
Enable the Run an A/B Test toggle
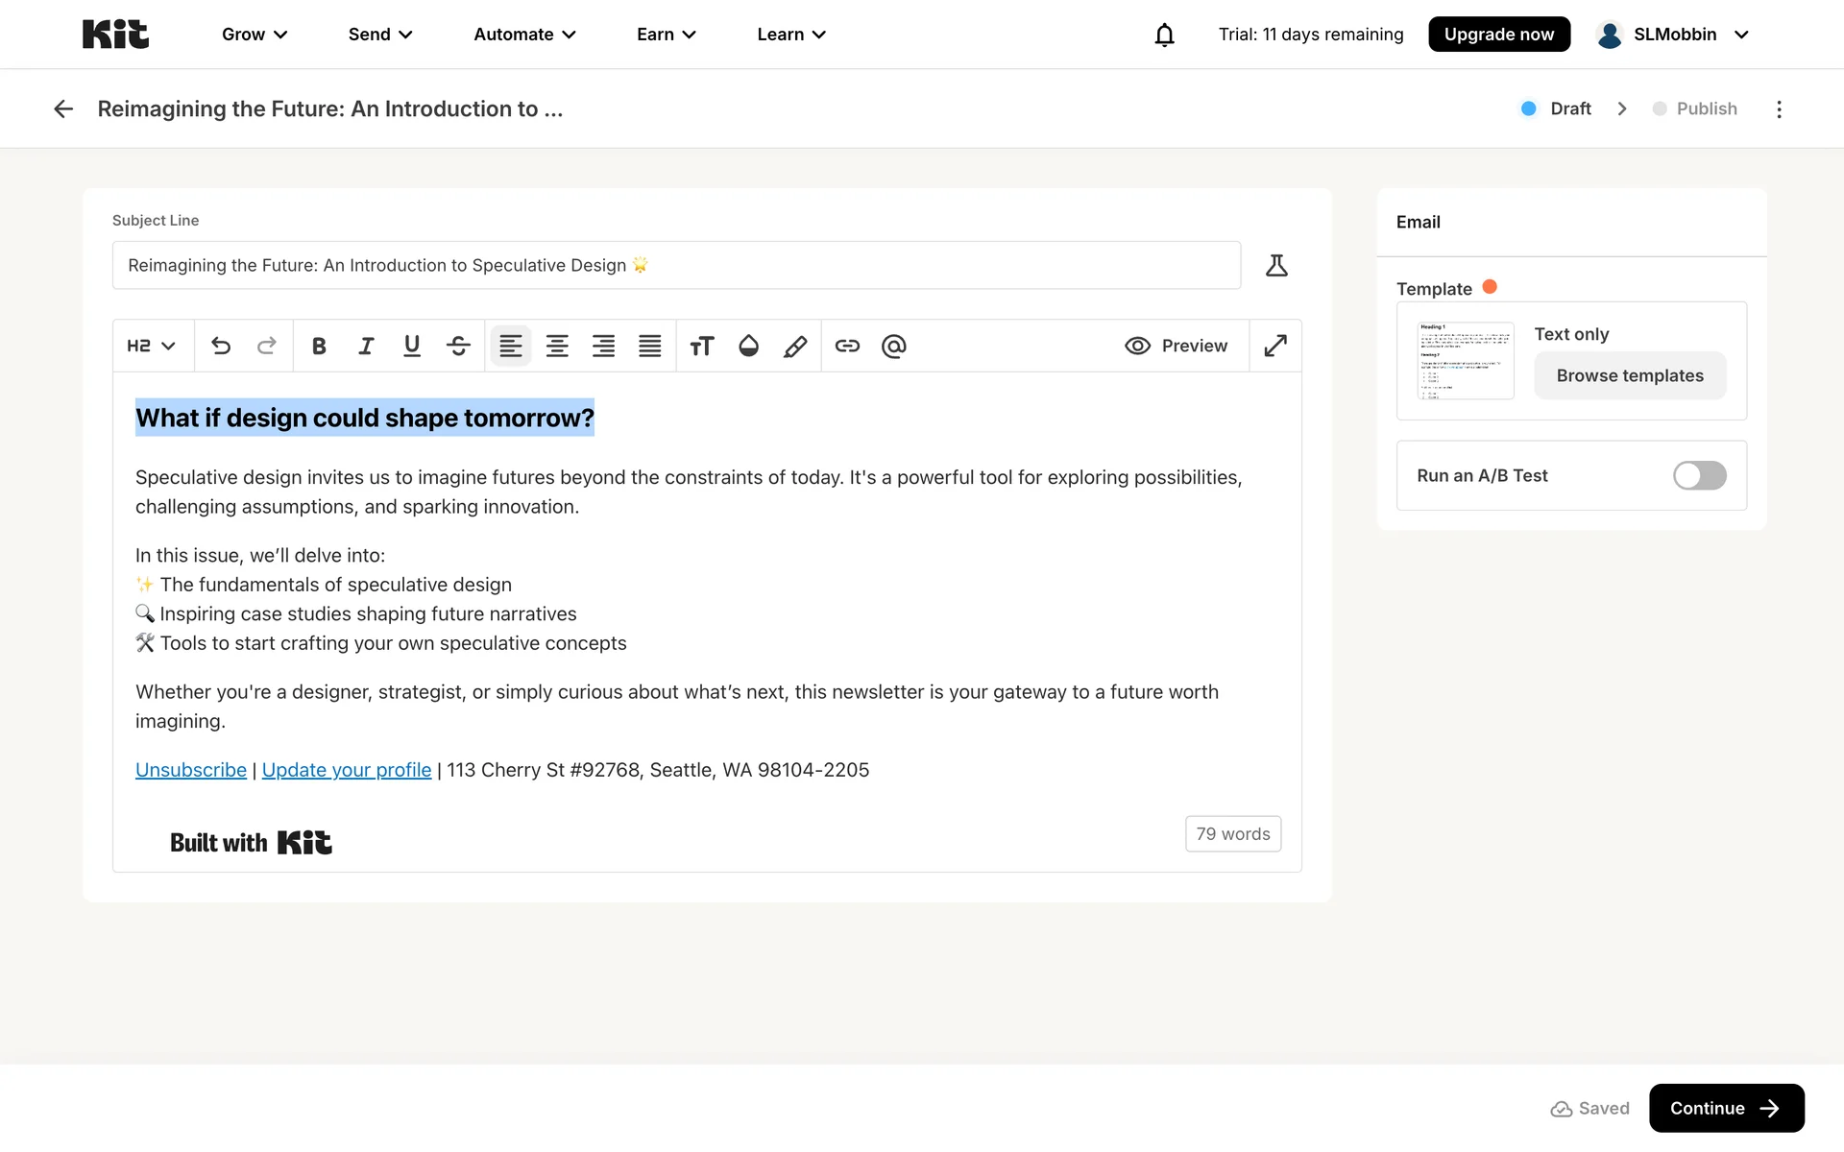pyautogui.click(x=1699, y=475)
